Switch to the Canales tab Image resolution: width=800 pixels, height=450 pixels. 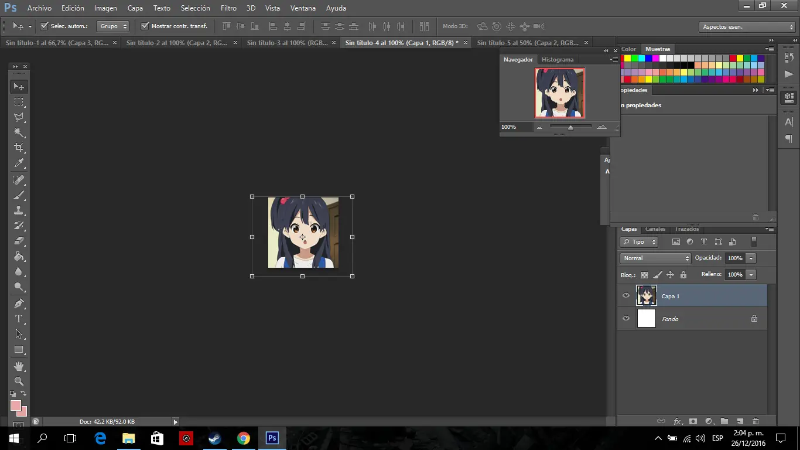coord(655,229)
